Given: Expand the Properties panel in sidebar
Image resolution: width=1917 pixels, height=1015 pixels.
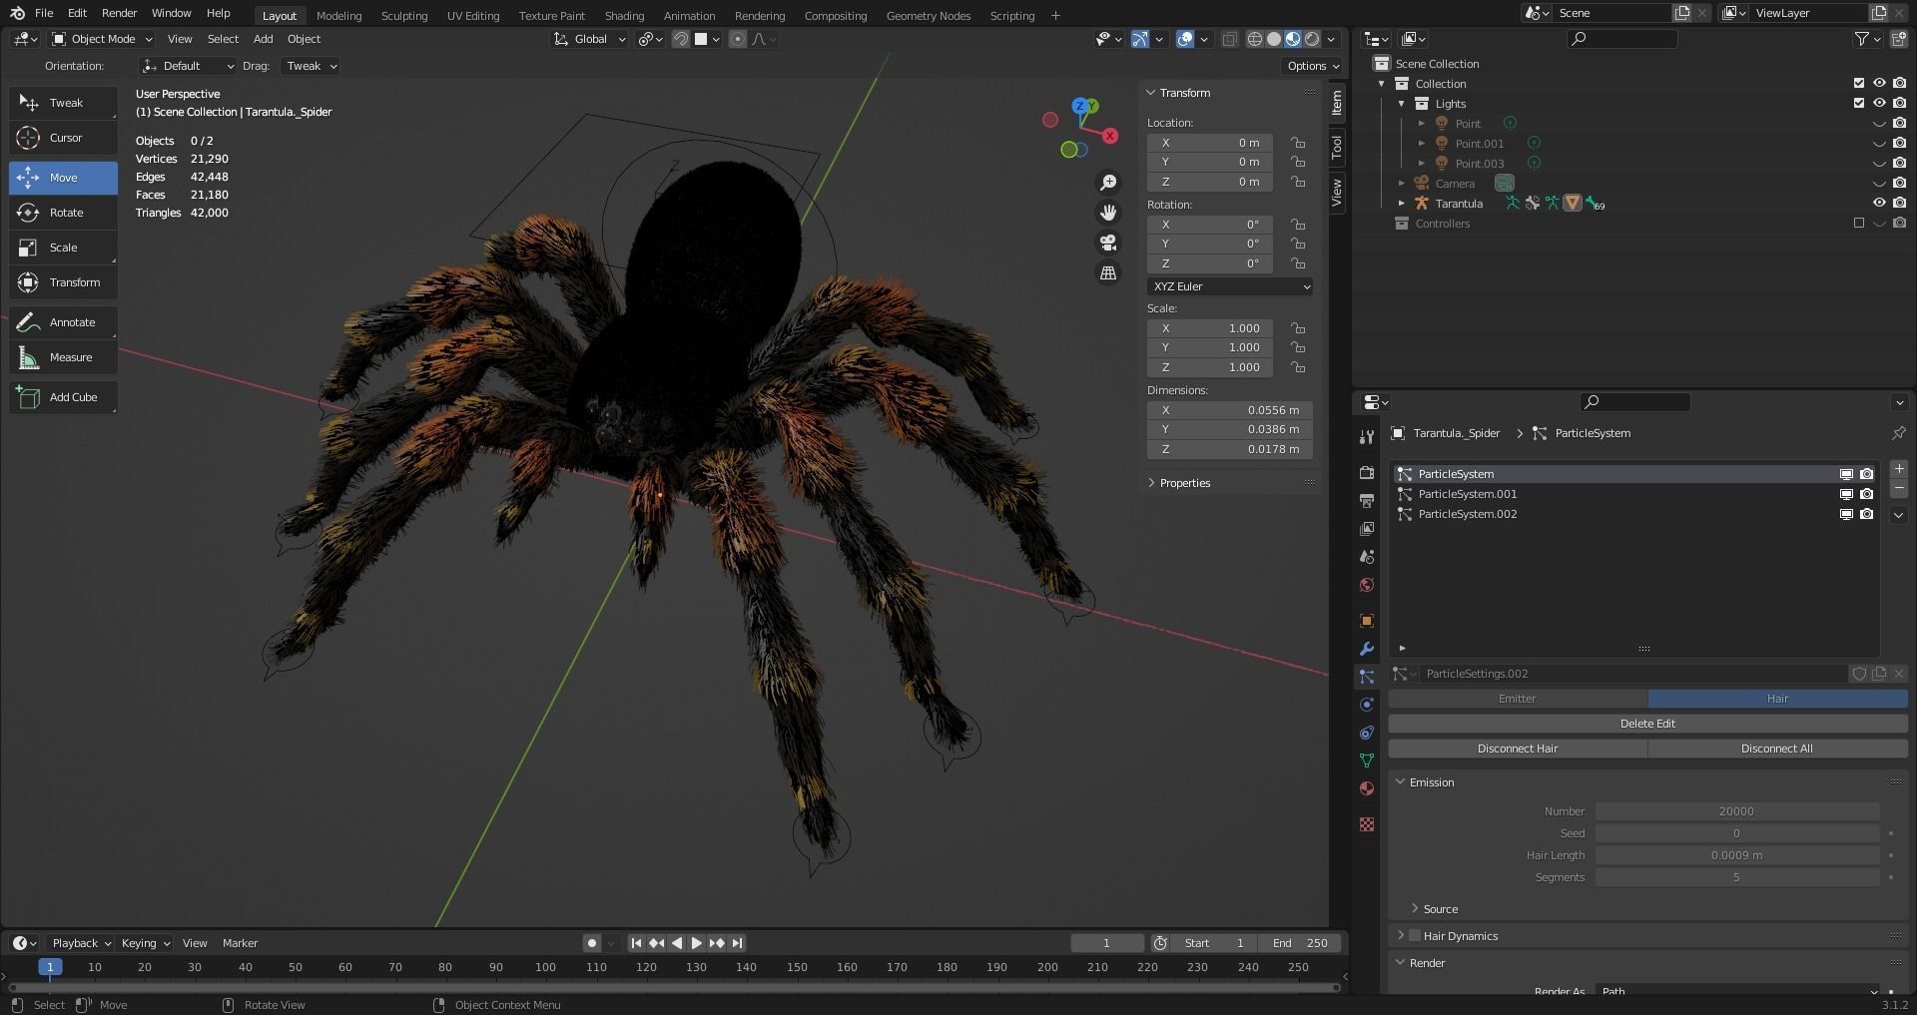Looking at the screenshot, I should click(1184, 483).
